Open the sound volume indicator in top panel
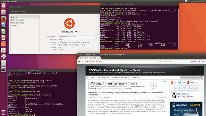Viewport: 206px width, 116px height. (195, 1)
